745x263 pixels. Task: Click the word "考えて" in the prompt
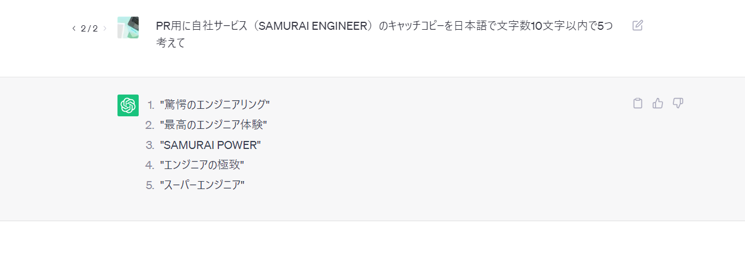[170, 43]
